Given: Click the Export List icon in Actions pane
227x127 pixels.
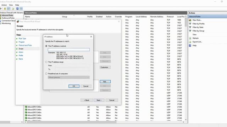Looking at the screenshot, I should [x=190, y=42].
